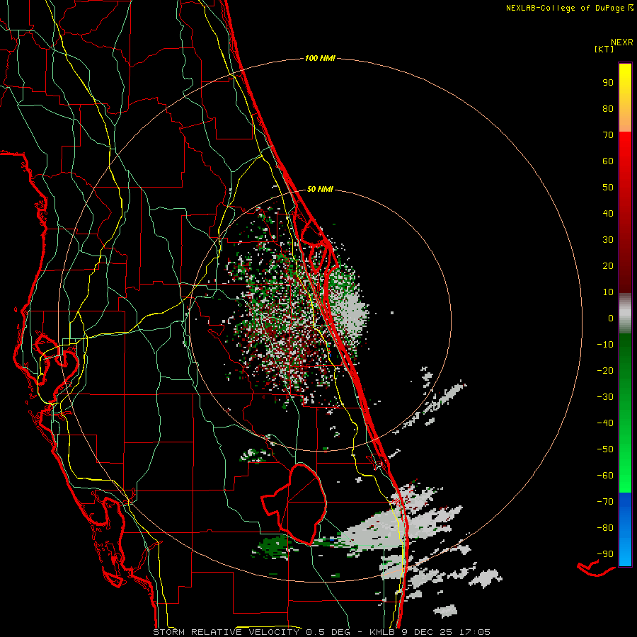This screenshot has height=637, width=637.
Task: Click the -50 value on the velocity scale
Action: [605, 449]
